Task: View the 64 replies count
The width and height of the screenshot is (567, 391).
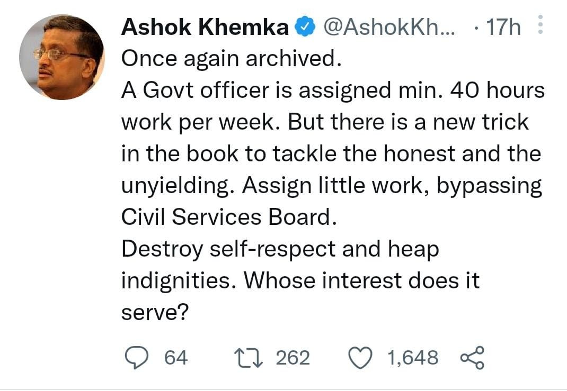Action: coord(176,358)
